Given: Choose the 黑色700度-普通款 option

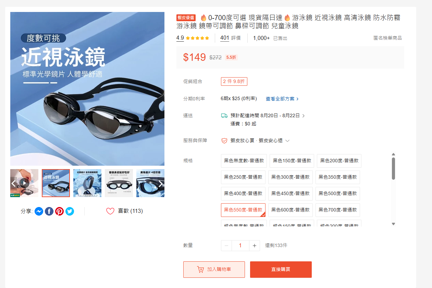Looking at the screenshot, I should [338, 210].
